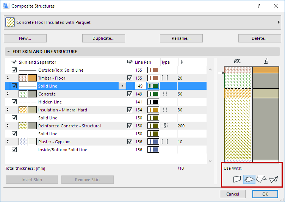Select the Plaster - Gypsum skin name
This screenshot has height=202, width=285.
[x=54, y=142]
